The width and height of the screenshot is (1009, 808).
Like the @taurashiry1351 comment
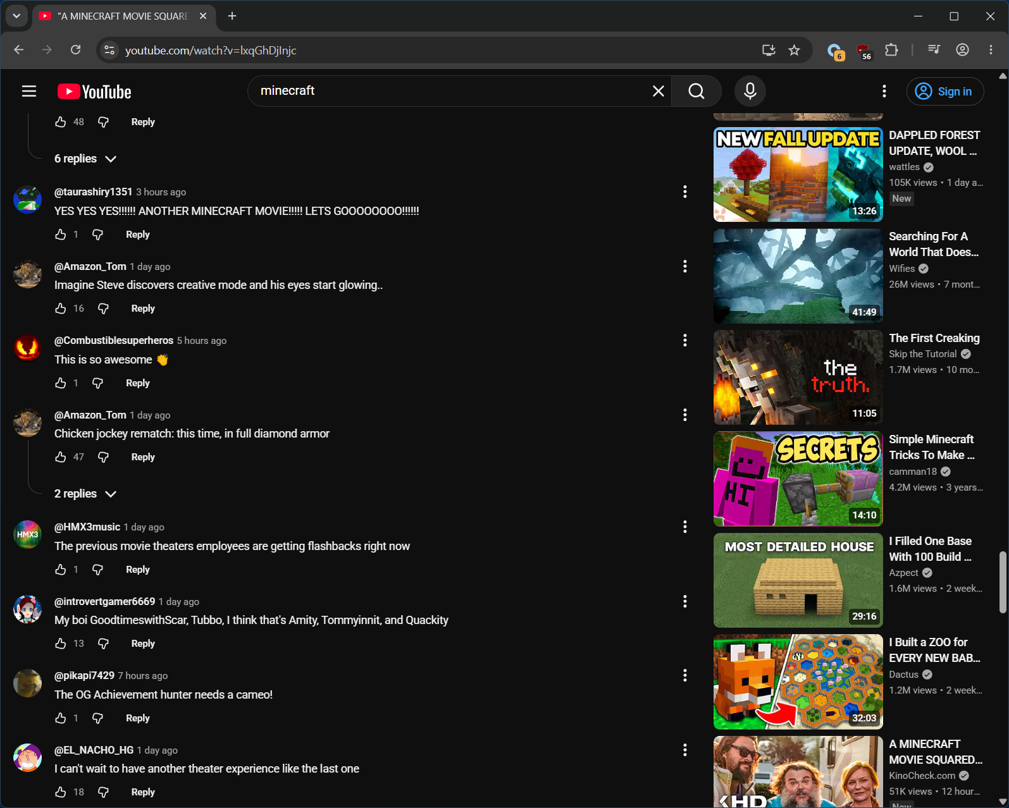61,235
